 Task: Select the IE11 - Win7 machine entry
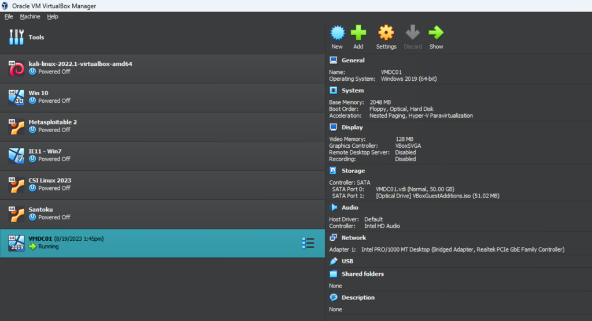point(162,156)
